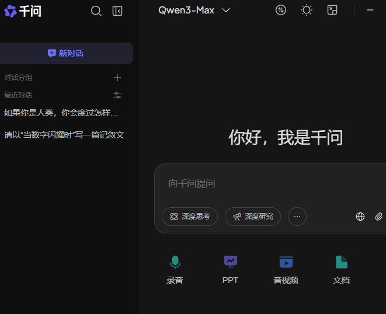
Task: Attach a file with paperclip icon
Action: coord(378,217)
